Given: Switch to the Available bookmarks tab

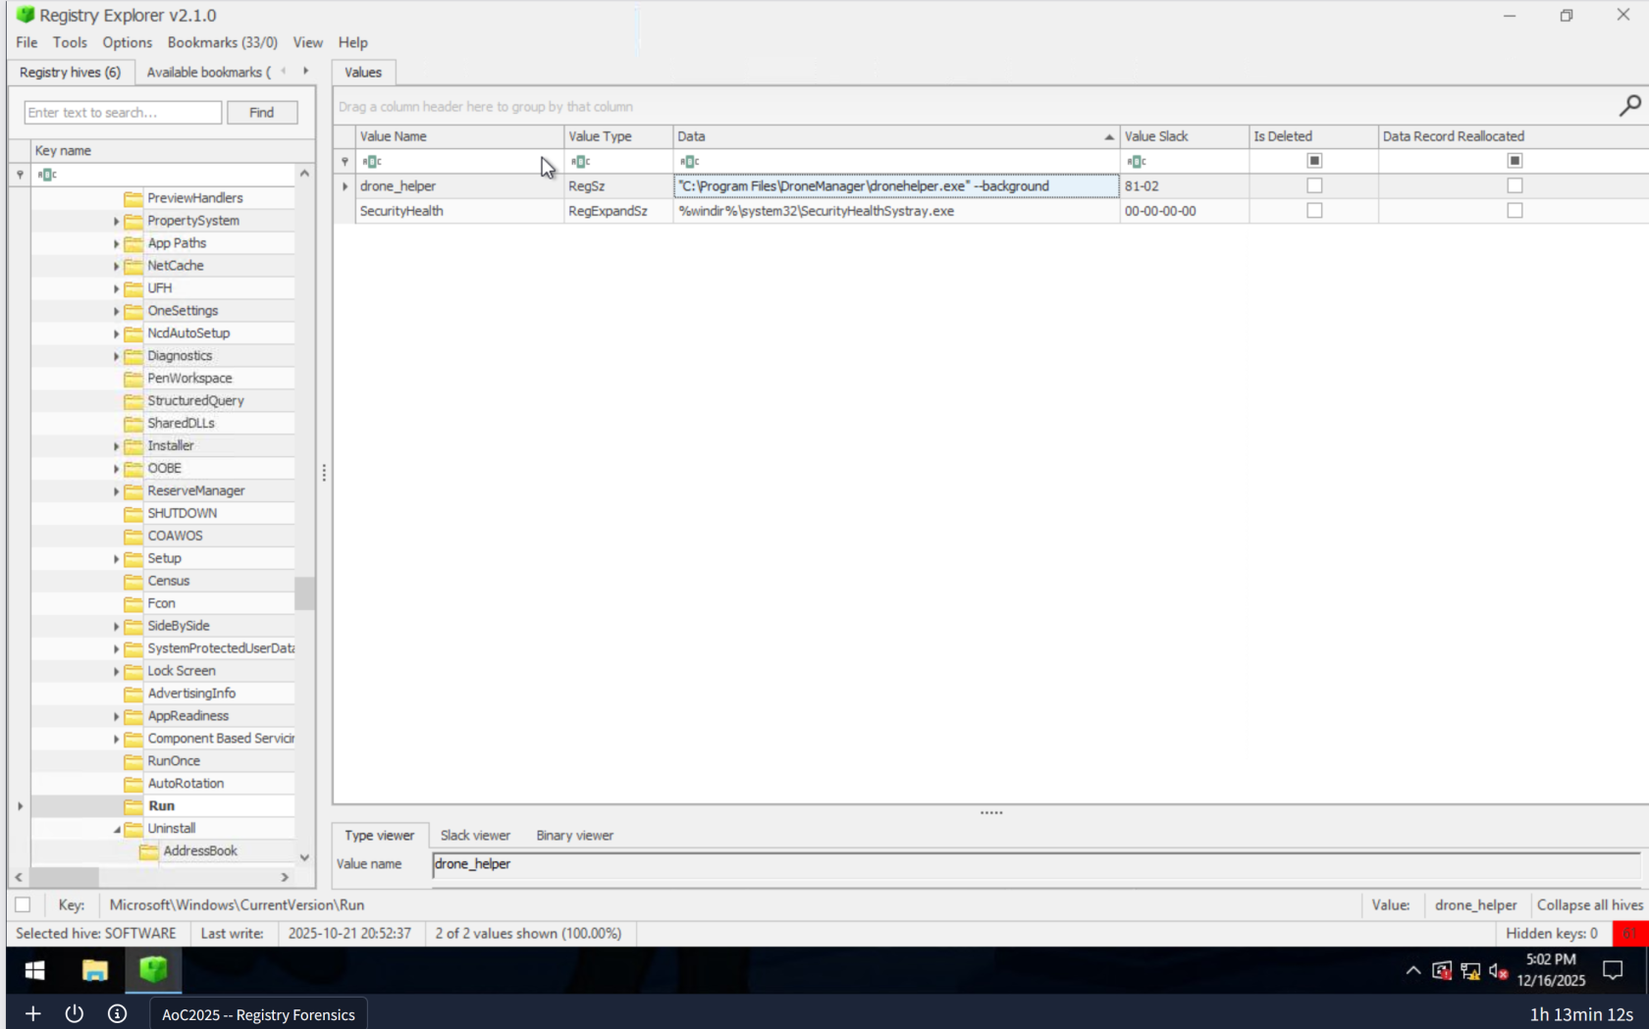Looking at the screenshot, I should coord(208,72).
